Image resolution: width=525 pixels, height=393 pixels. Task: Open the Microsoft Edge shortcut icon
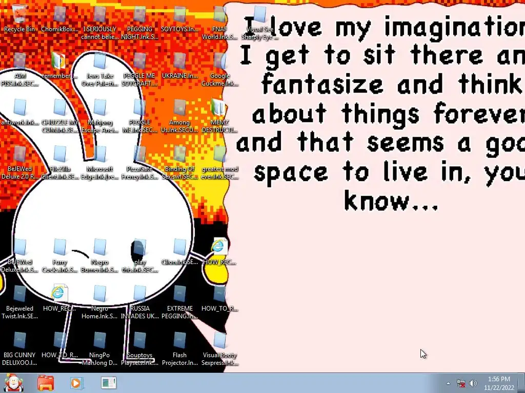[100, 162]
